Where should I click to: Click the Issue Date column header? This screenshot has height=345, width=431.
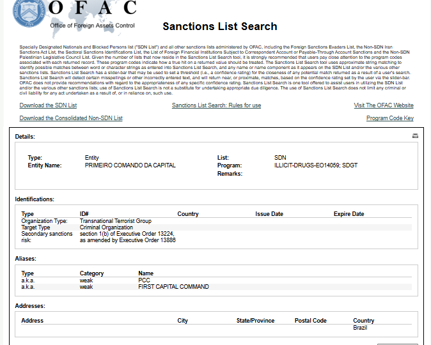point(269,214)
